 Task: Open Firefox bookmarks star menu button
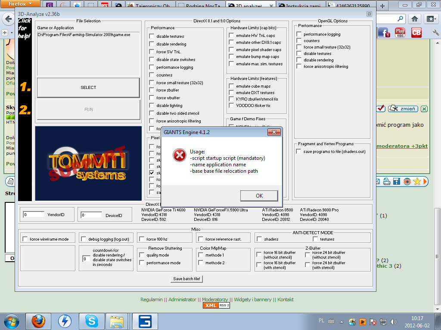point(432,19)
